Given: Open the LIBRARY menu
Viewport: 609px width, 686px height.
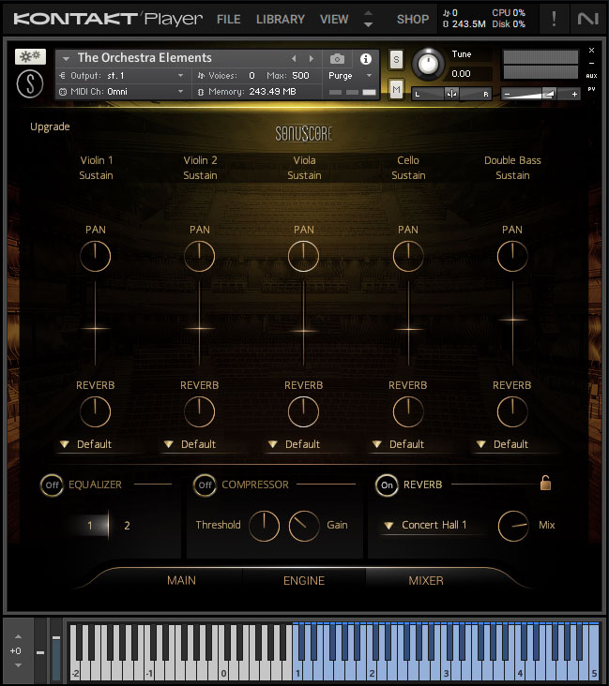Looking at the screenshot, I should pyautogui.click(x=281, y=20).
